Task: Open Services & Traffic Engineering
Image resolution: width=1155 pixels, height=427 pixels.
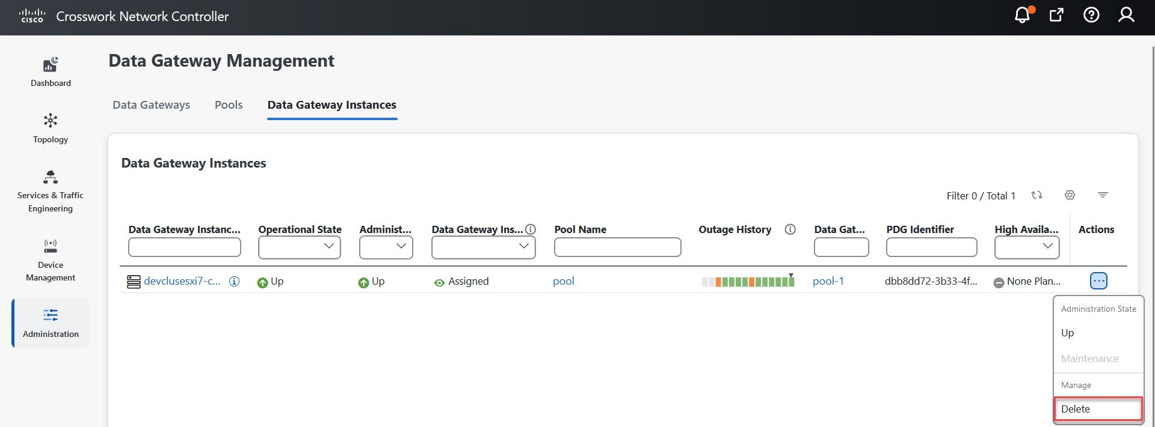Action: [x=51, y=192]
